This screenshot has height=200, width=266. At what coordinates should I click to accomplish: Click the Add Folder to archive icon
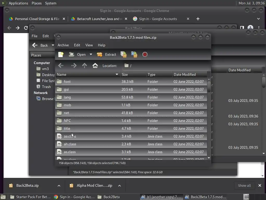134,54
